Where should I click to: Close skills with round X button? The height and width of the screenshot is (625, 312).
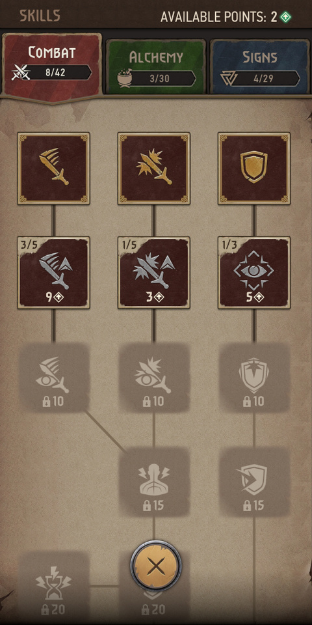(155, 566)
